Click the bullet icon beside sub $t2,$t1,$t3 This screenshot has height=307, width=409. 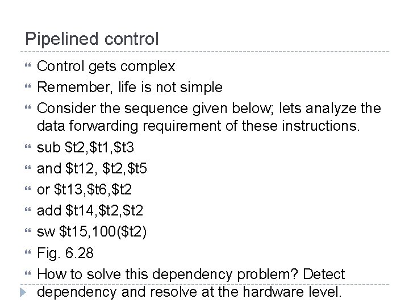[28, 146]
